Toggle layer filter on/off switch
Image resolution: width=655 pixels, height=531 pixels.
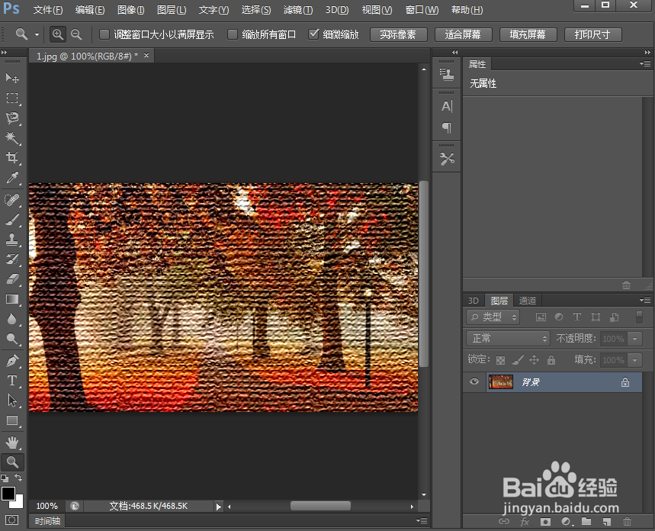click(639, 317)
